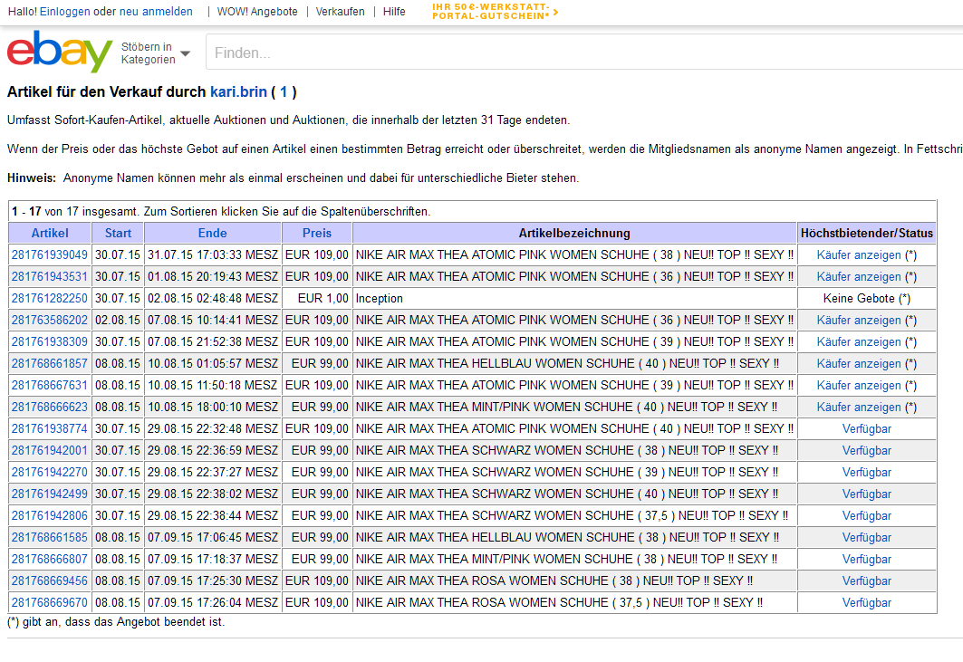Sort table by Preis column header
This screenshot has height=662, width=963.
pos(316,233)
